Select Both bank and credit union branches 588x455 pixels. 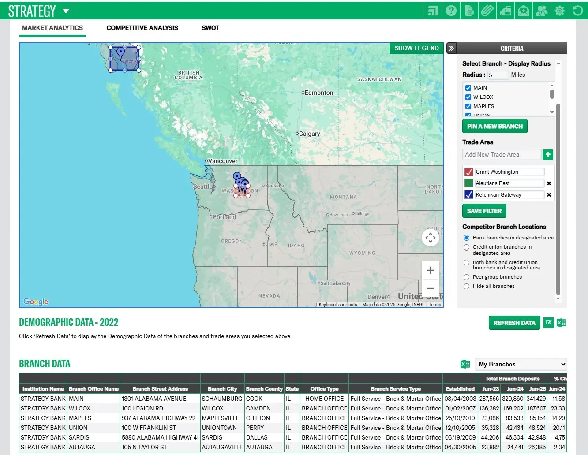[466, 262]
